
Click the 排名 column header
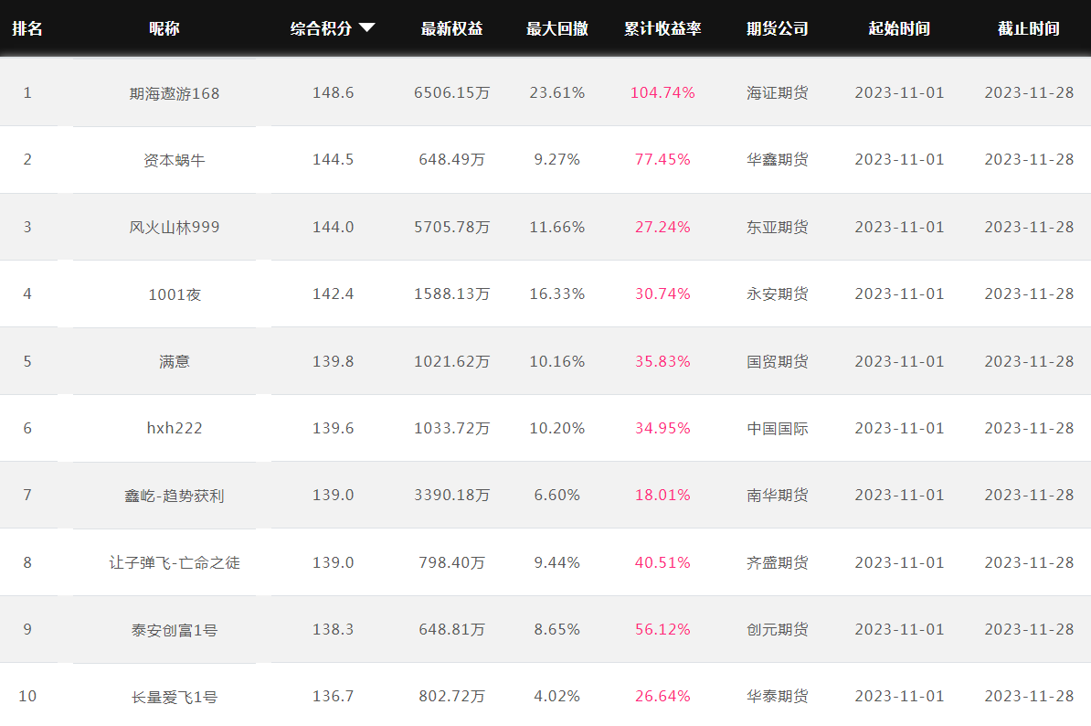pyautogui.click(x=27, y=28)
